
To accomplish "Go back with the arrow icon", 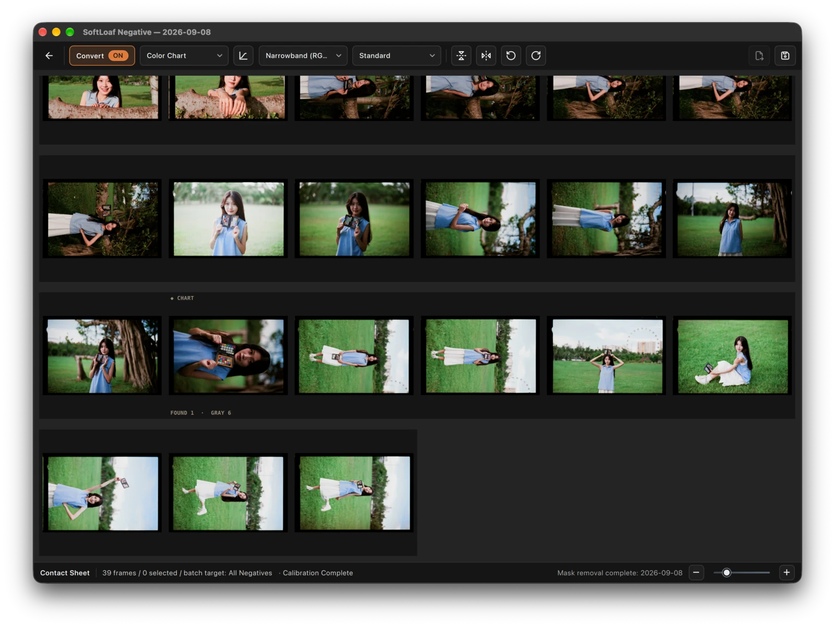I will click(49, 56).
